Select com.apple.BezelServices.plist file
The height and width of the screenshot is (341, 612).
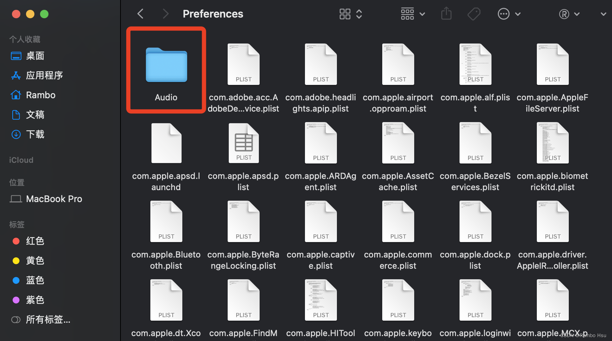point(475,143)
